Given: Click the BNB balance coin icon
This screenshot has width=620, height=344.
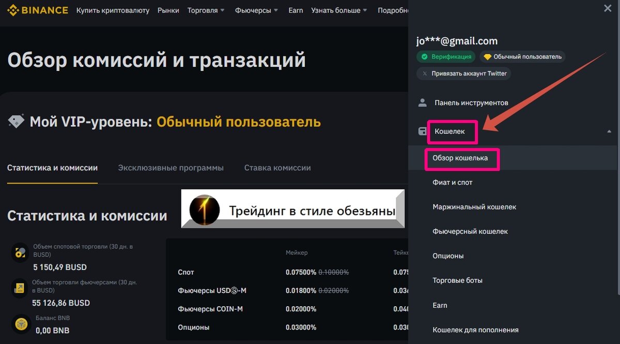Looking at the screenshot, I should (21, 324).
